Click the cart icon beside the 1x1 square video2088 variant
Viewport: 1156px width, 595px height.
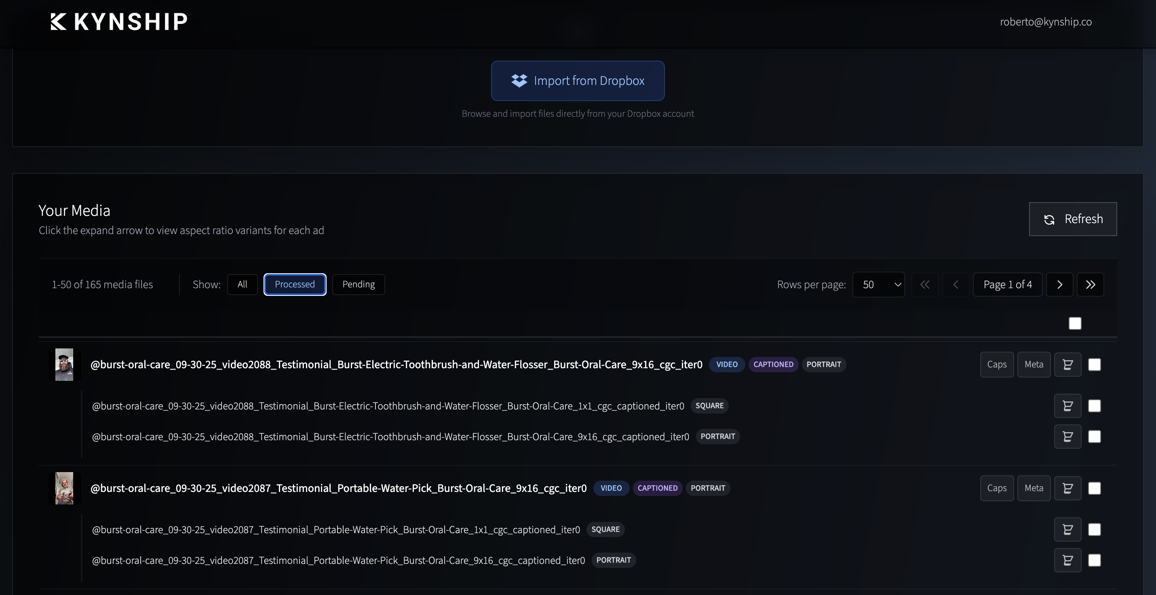(x=1067, y=406)
